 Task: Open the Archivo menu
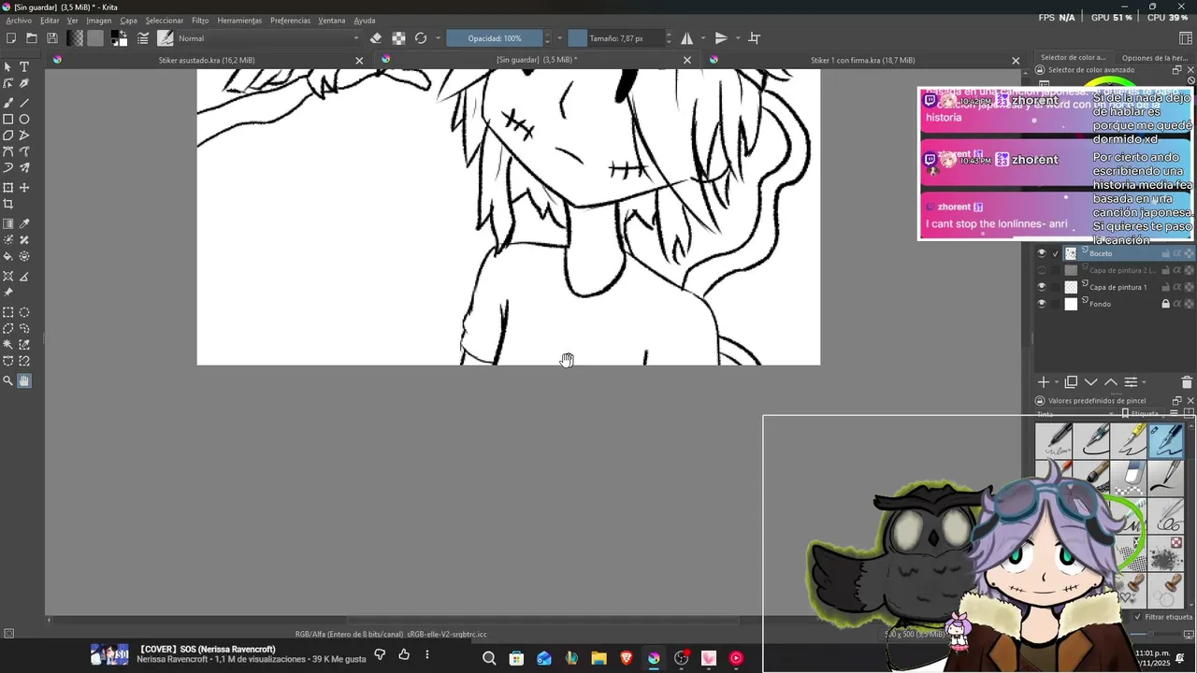[x=19, y=21]
